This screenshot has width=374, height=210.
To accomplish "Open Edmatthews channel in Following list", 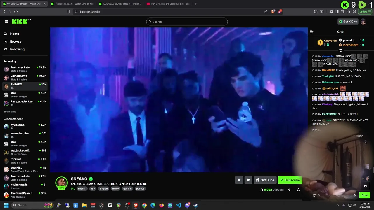I will 25,78.
